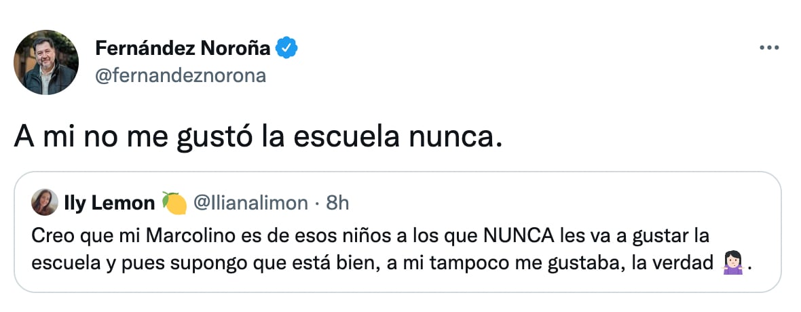801x312 pixels.
Task: Open the three-dot More options menu
Action: (769, 48)
